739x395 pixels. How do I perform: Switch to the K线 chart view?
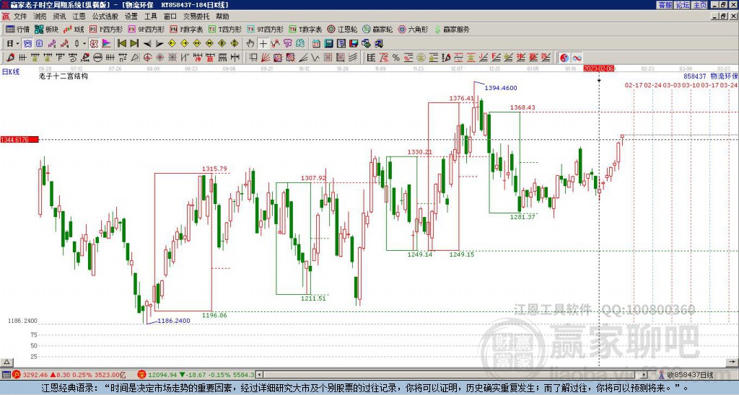pos(74,29)
